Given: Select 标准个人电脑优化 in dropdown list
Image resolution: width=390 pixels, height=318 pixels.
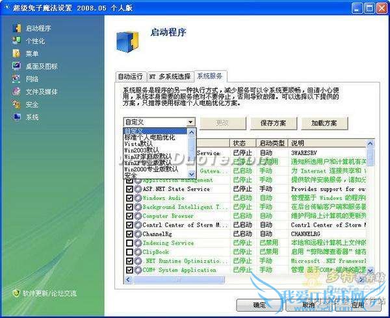Looking at the screenshot, I should coord(155,138).
